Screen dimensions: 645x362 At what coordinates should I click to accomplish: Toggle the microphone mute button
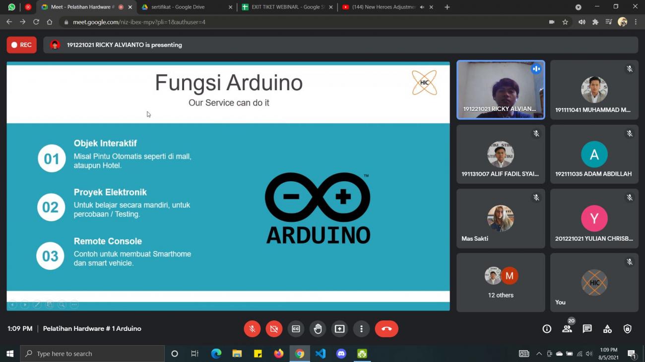coord(252,329)
